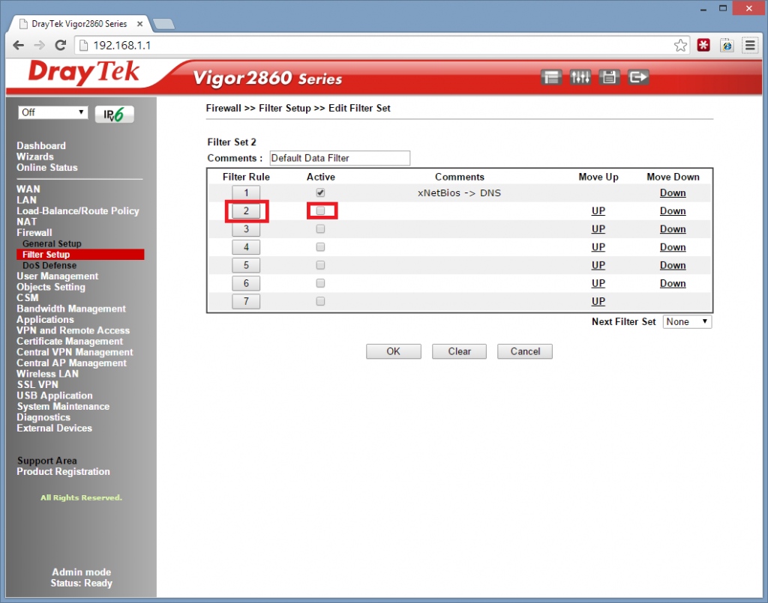Viewport: 768px width, 603px height.
Task: Open the Next Filter Set dropdown
Action: coord(687,322)
